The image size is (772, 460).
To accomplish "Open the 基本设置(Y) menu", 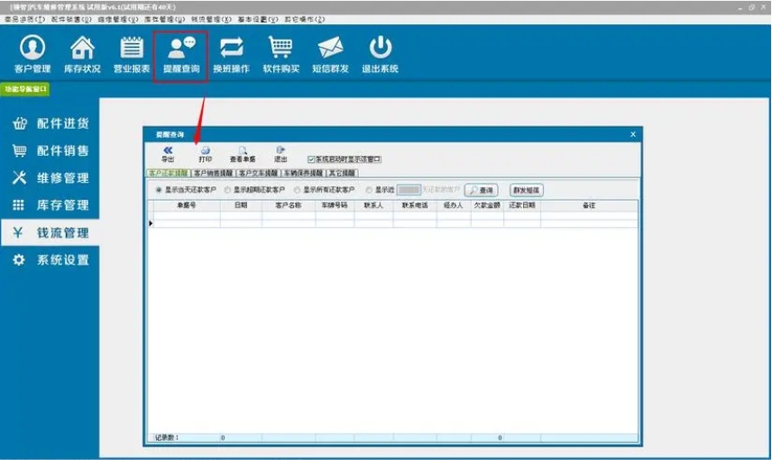I will click(x=258, y=19).
